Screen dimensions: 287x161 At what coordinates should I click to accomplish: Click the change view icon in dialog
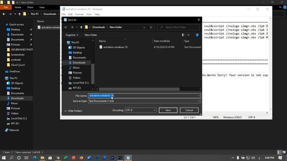[x=183, y=35]
